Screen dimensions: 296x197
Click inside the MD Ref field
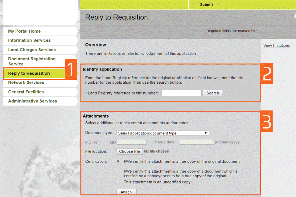click(x=131, y=142)
